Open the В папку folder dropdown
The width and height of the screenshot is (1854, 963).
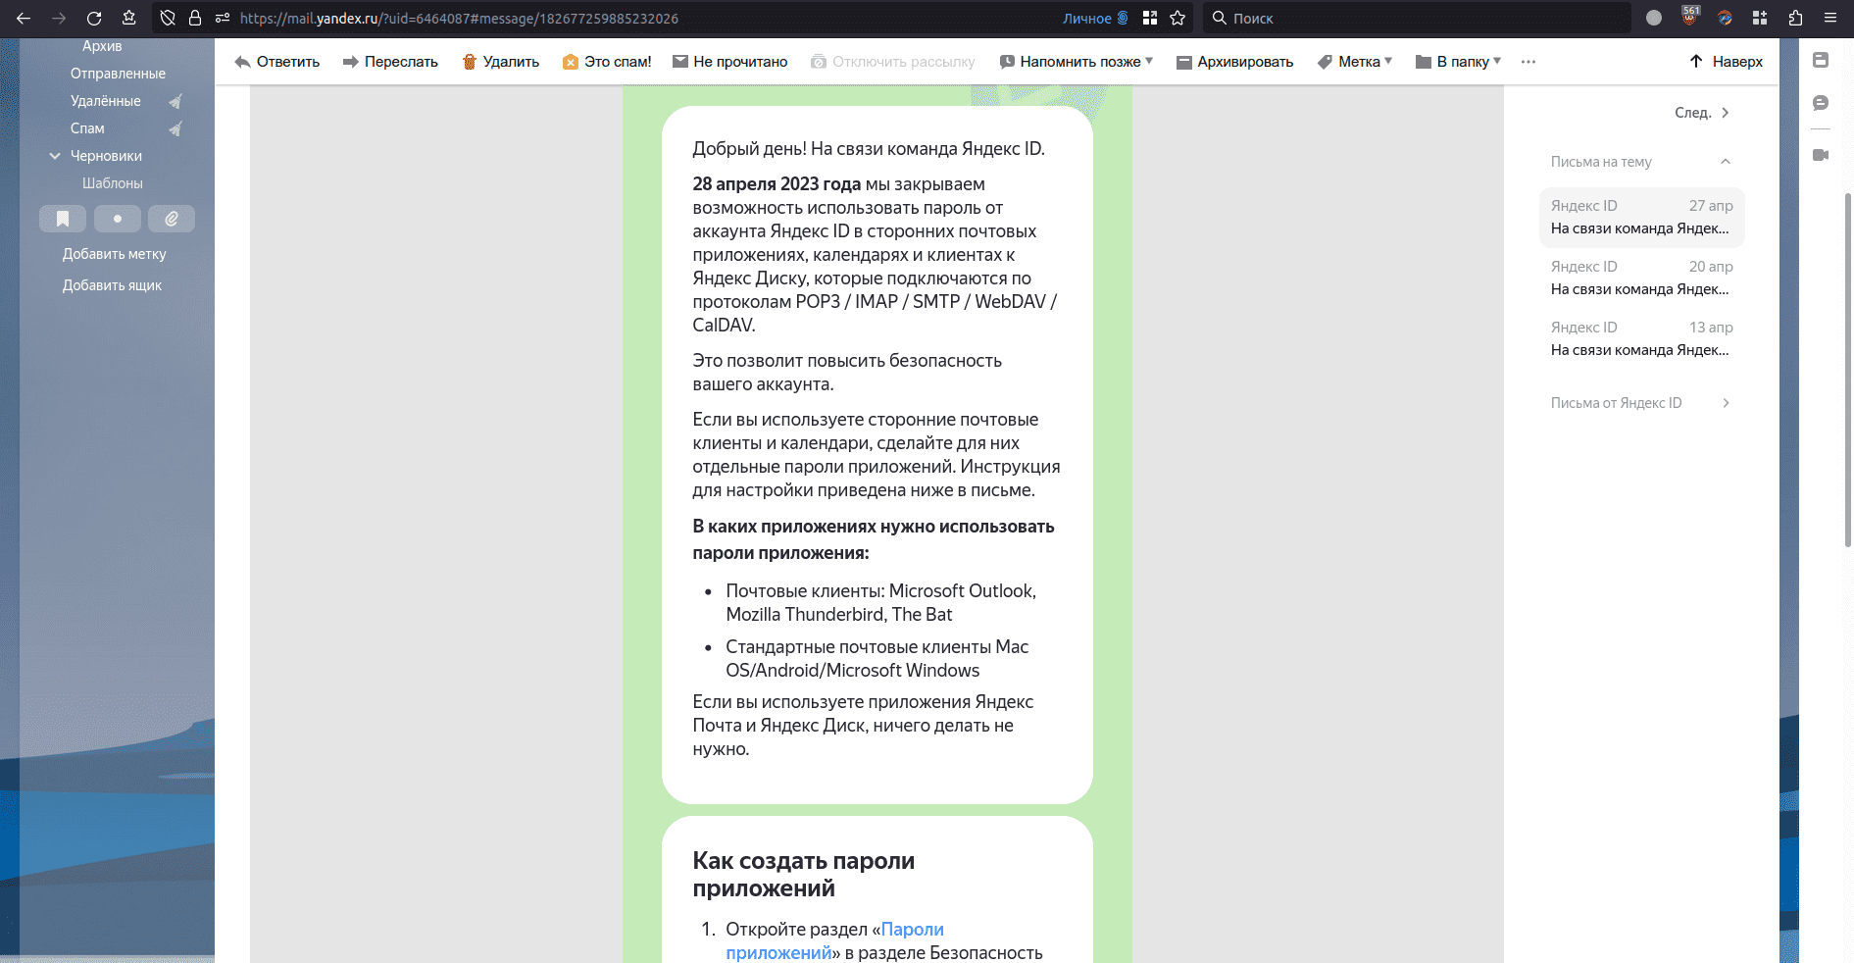click(x=1459, y=62)
